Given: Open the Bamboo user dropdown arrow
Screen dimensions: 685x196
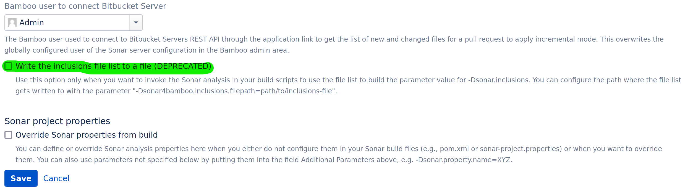Looking at the screenshot, I should 136,23.
